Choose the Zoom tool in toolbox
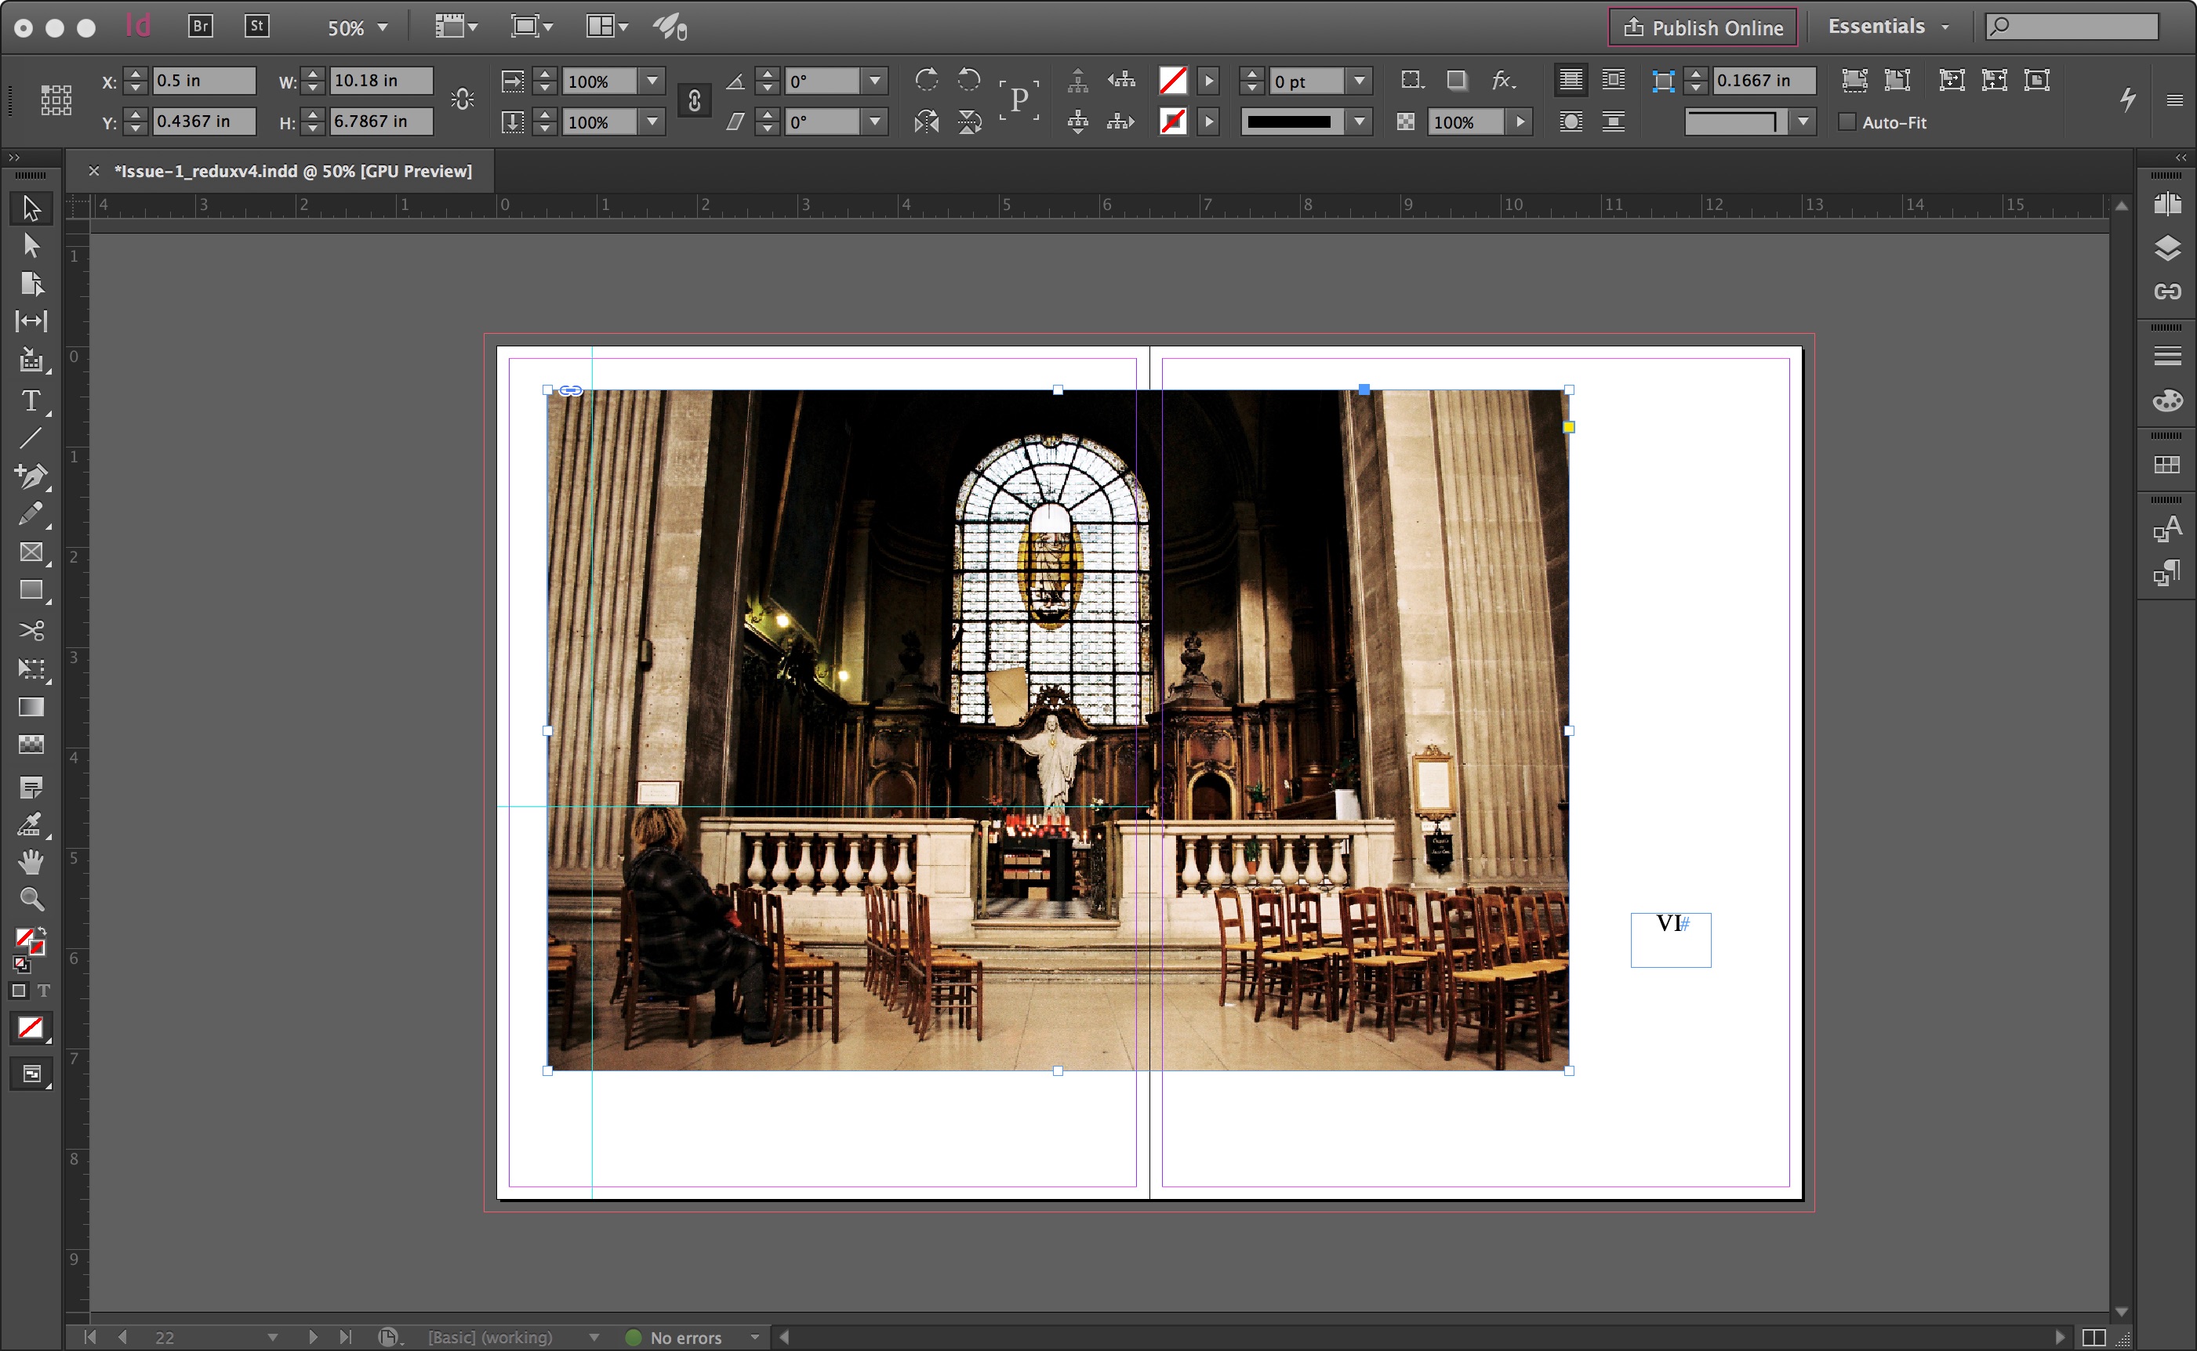 tap(31, 899)
